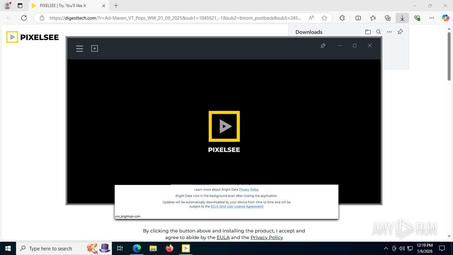Refresh the current page
The width and height of the screenshot is (453, 255).
(24, 18)
